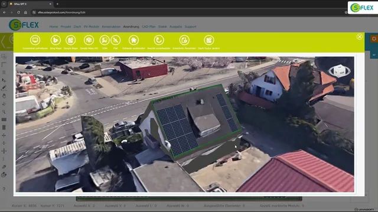Choose the OSM map layer icon
378x212 pixels.
105,40
